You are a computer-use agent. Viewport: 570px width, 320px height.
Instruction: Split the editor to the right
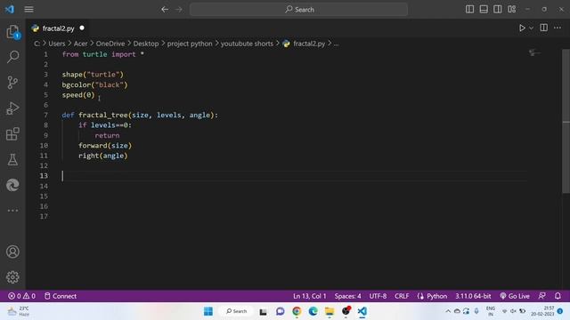[543, 28]
